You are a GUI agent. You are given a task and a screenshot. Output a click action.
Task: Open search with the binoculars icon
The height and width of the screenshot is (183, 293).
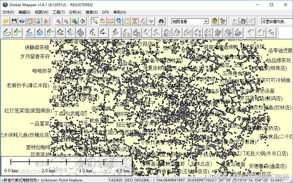pyautogui.click(x=161, y=21)
